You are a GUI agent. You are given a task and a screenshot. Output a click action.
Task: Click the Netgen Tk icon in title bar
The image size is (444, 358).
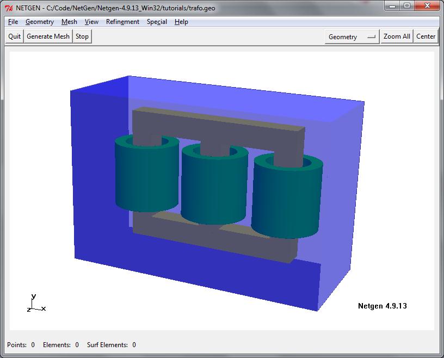[x=9, y=8]
